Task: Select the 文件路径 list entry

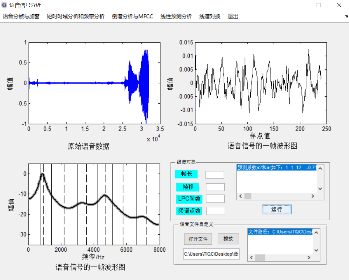Action: click(280, 232)
